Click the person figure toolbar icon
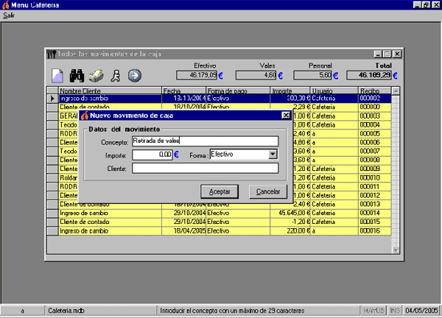The height and width of the screenshot is (318, 442). [116, 76]
